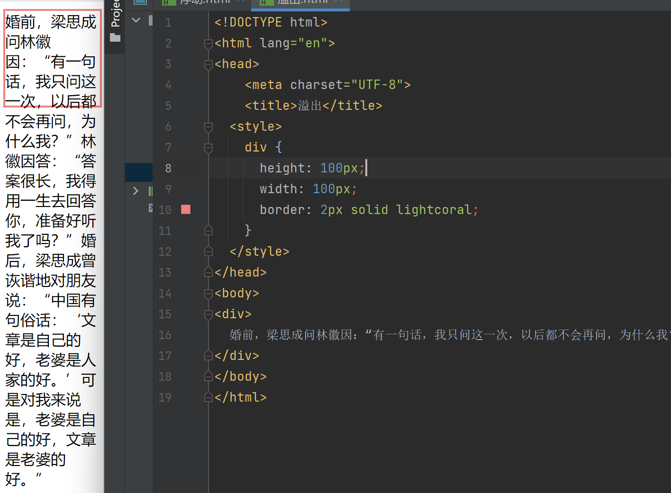Click the preview text '章是自己的'
This screenshot has height=493, width=671.
coord(43,341)
